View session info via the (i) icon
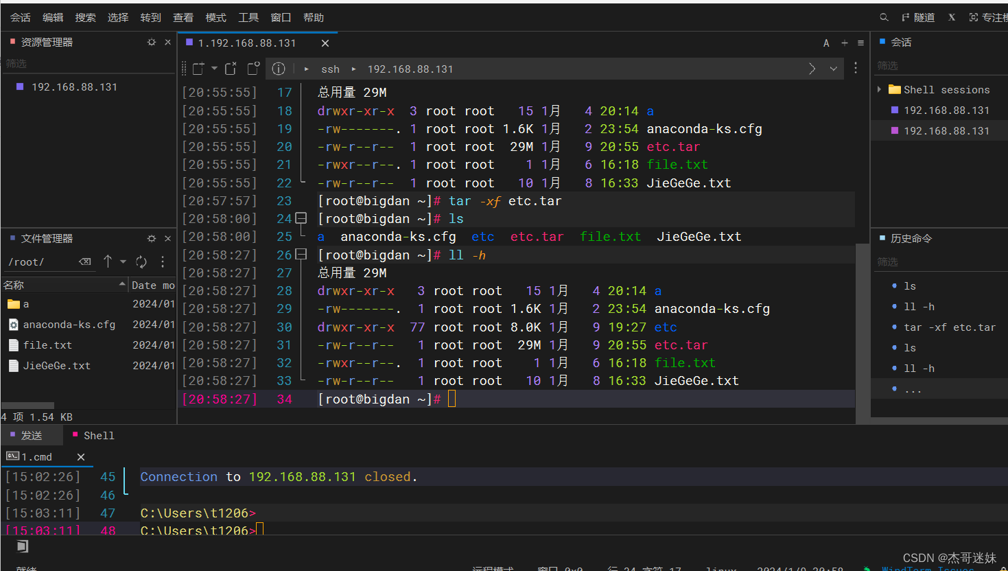 coord(279,69)
